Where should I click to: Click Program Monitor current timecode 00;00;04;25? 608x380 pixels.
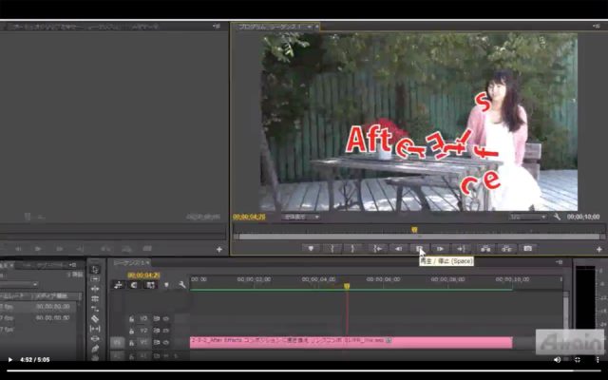click(249, 217)
